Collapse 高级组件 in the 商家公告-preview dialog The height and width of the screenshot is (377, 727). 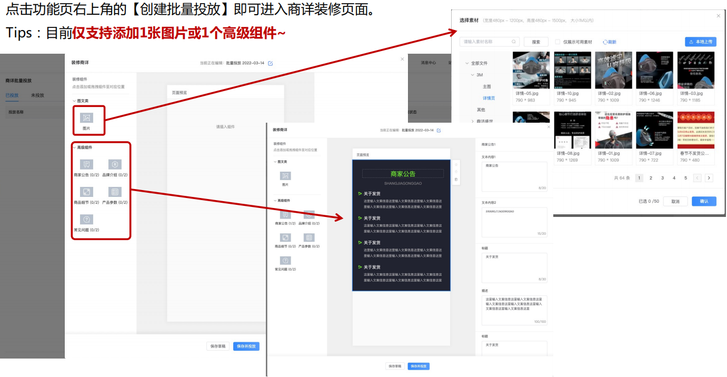[275, 201]
